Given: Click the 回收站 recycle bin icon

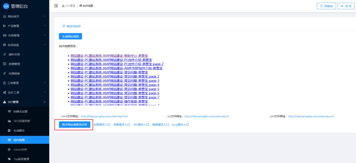Looking at the screenshot, I should (321, 6).
